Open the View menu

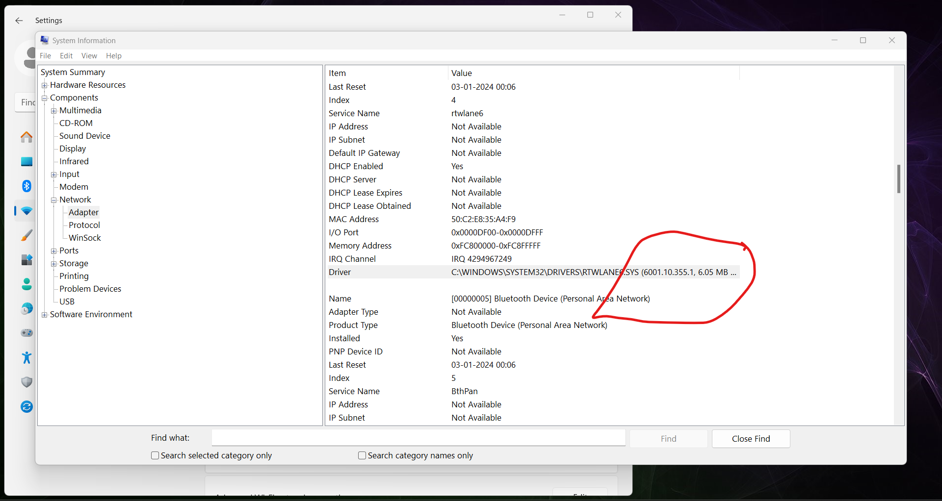[x=89, y=55]
